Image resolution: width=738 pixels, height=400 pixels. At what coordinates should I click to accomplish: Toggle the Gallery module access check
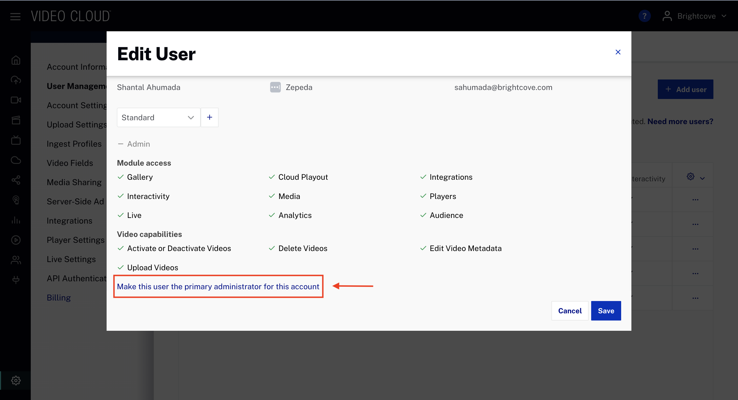point(121,177)
